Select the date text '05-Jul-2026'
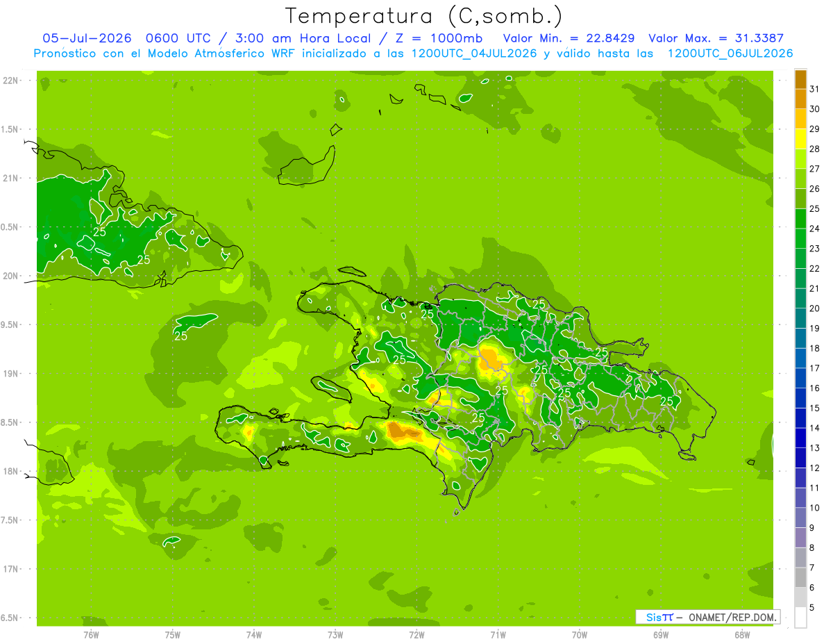 pos(87,38)
